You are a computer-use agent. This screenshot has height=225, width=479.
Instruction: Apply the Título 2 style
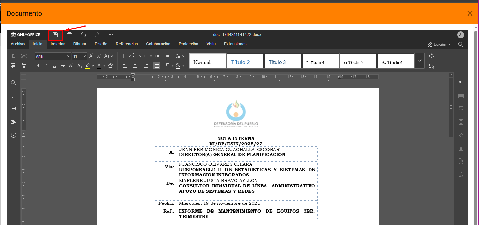tap(245, 61)
